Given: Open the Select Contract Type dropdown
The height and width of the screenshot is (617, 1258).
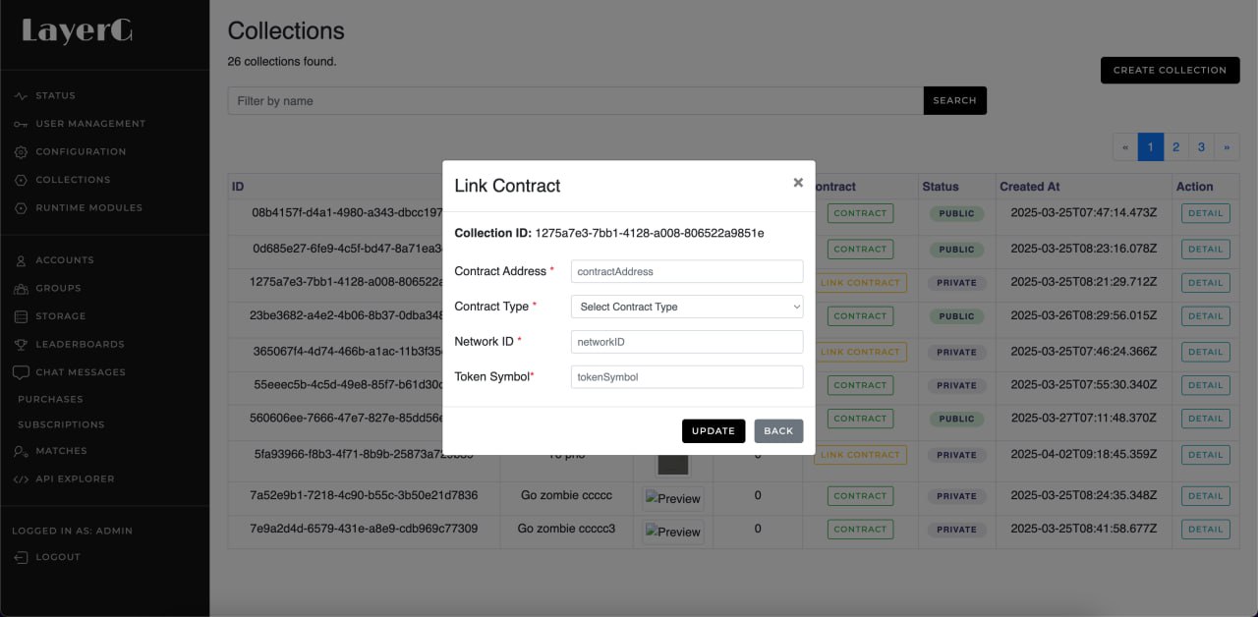Looking at the screenshot, I should 687,307.
